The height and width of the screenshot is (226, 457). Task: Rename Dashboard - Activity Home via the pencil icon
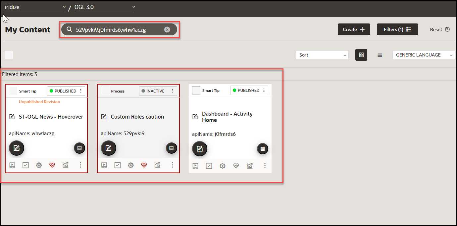click(195, 117)
